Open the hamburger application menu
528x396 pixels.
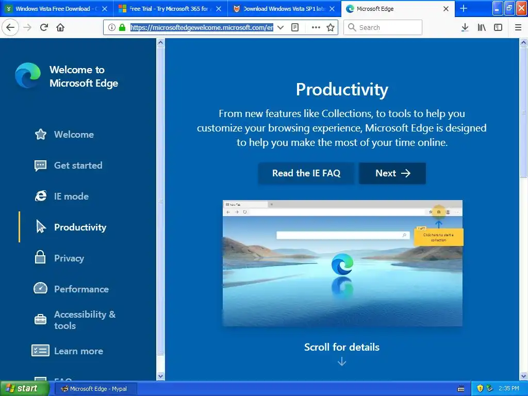[x=518, y=27]
